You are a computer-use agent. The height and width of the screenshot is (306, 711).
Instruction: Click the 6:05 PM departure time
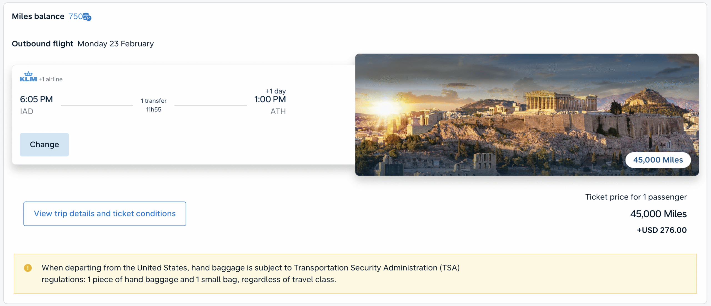tap(36, 99)
